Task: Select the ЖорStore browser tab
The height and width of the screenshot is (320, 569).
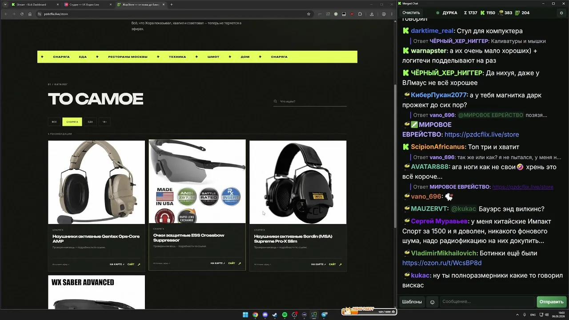Action: pos(140,4)
